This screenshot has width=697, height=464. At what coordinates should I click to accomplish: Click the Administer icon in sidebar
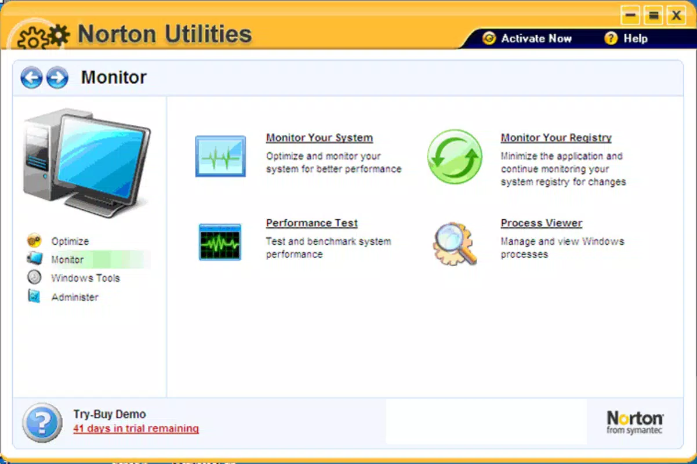coord(34,296)
